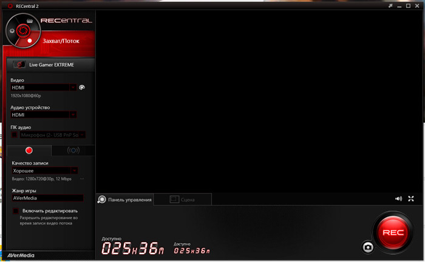Click the RECentral 2 title bar app icon
Image resolution: width=425 pixels, height=262 pixels.
click(x=10, y=6)
